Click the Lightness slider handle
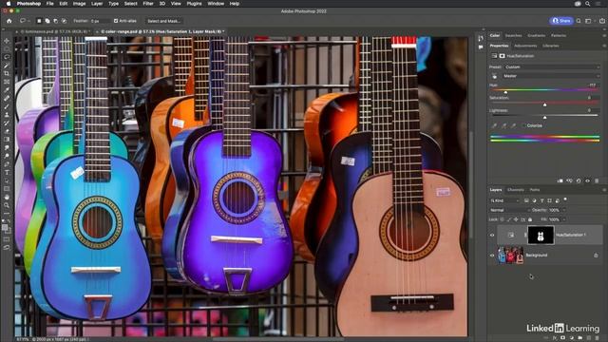 click(x=544, y=117)
